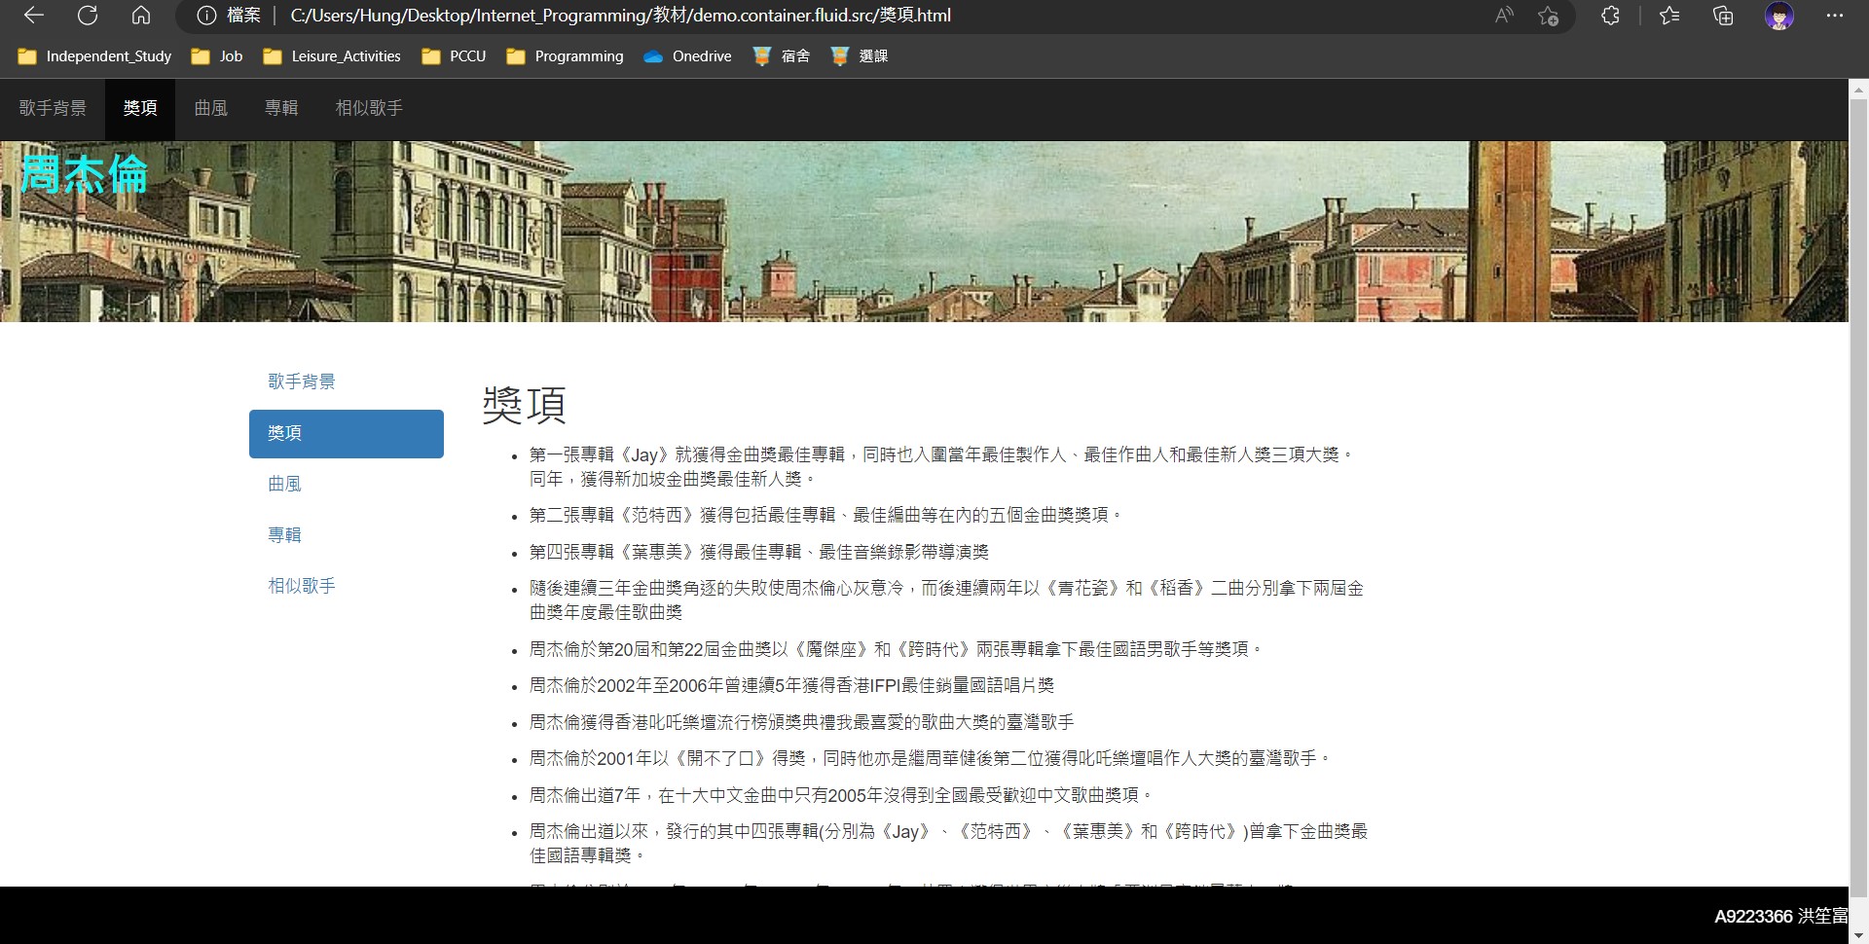
Task: Open the browser Home page
Action: point(141,16)
